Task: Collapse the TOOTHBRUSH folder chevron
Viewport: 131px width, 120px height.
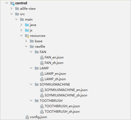Action: click(x=31, y=100)
